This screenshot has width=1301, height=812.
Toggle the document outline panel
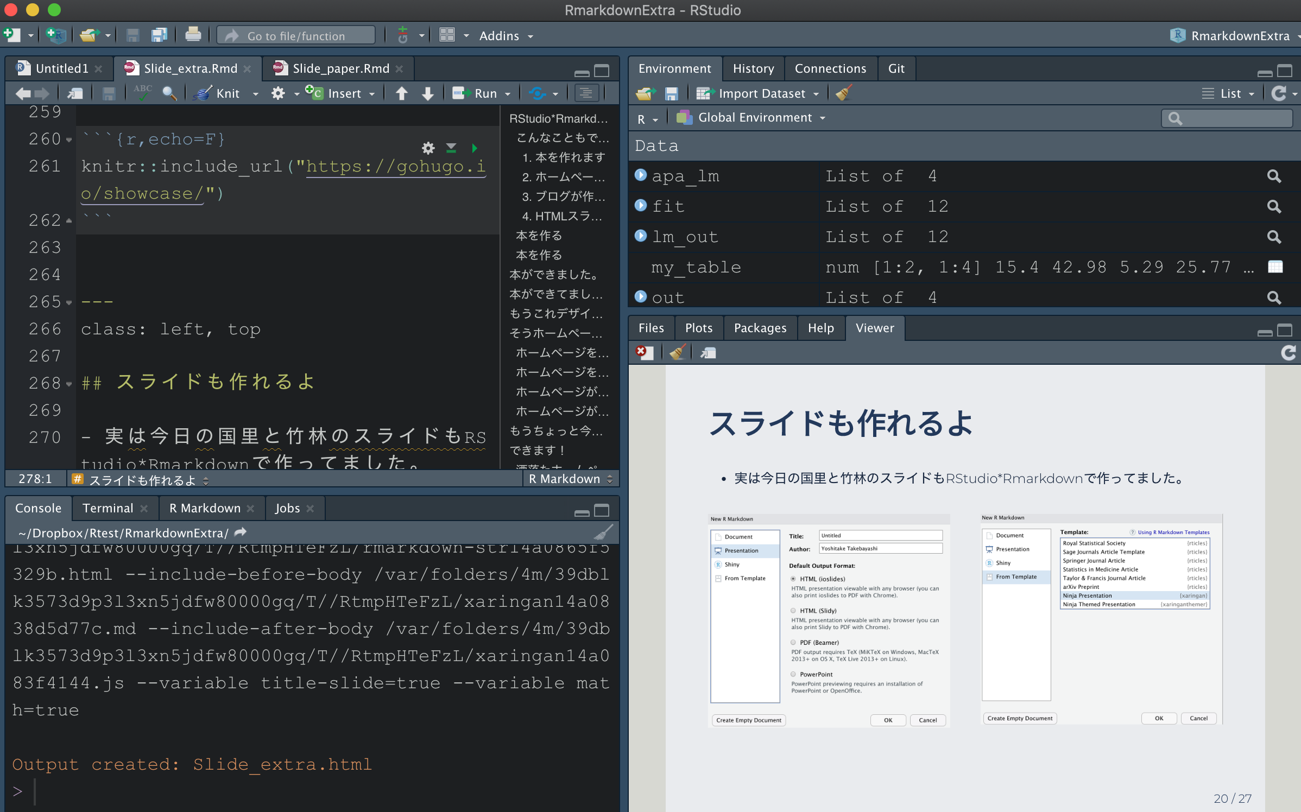coord(586,93)
